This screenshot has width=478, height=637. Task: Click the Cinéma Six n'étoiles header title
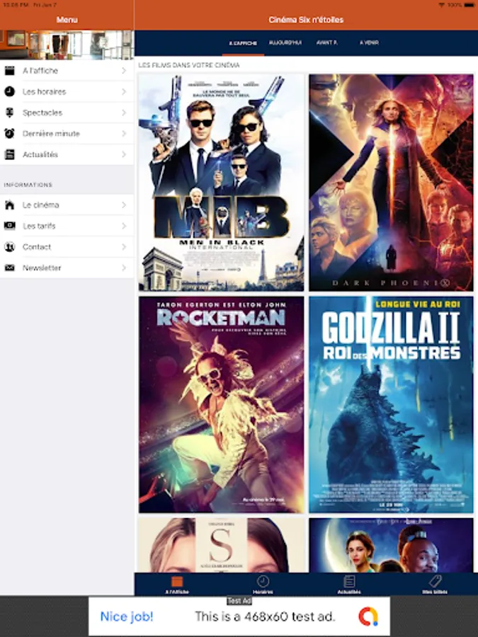(x=306, y=20)
